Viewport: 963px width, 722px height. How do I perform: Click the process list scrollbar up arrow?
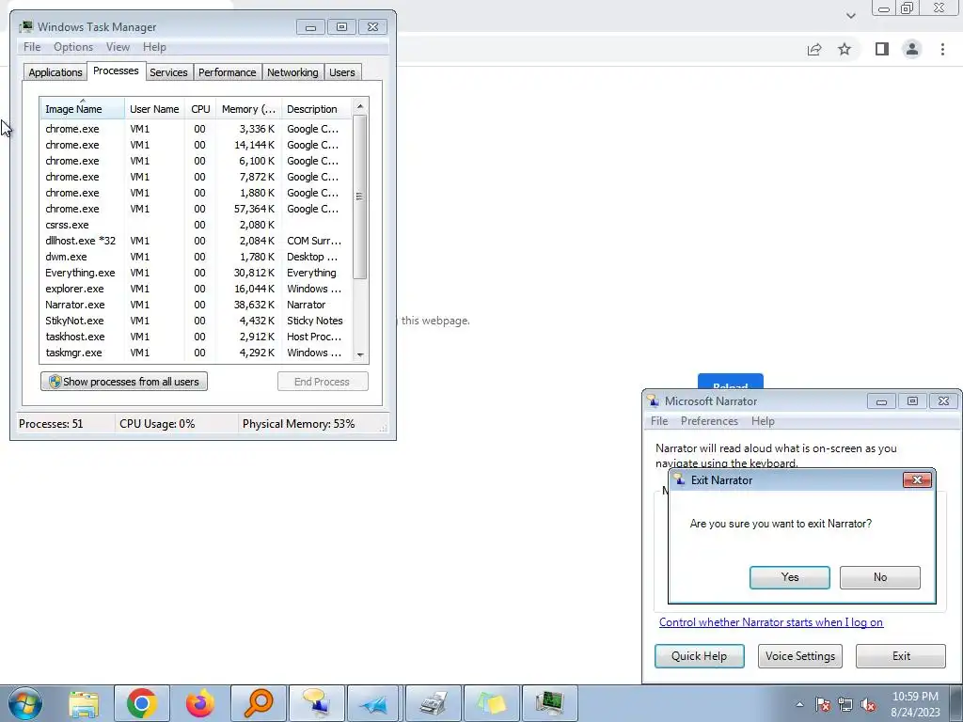click(360, 106)
